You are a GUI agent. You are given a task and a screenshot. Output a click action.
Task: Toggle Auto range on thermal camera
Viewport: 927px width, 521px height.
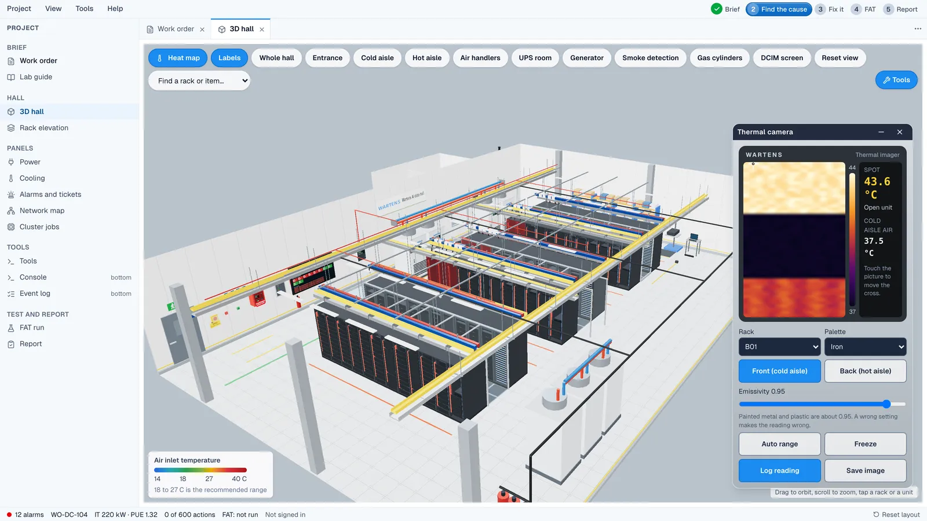click(x=779, y=444)
